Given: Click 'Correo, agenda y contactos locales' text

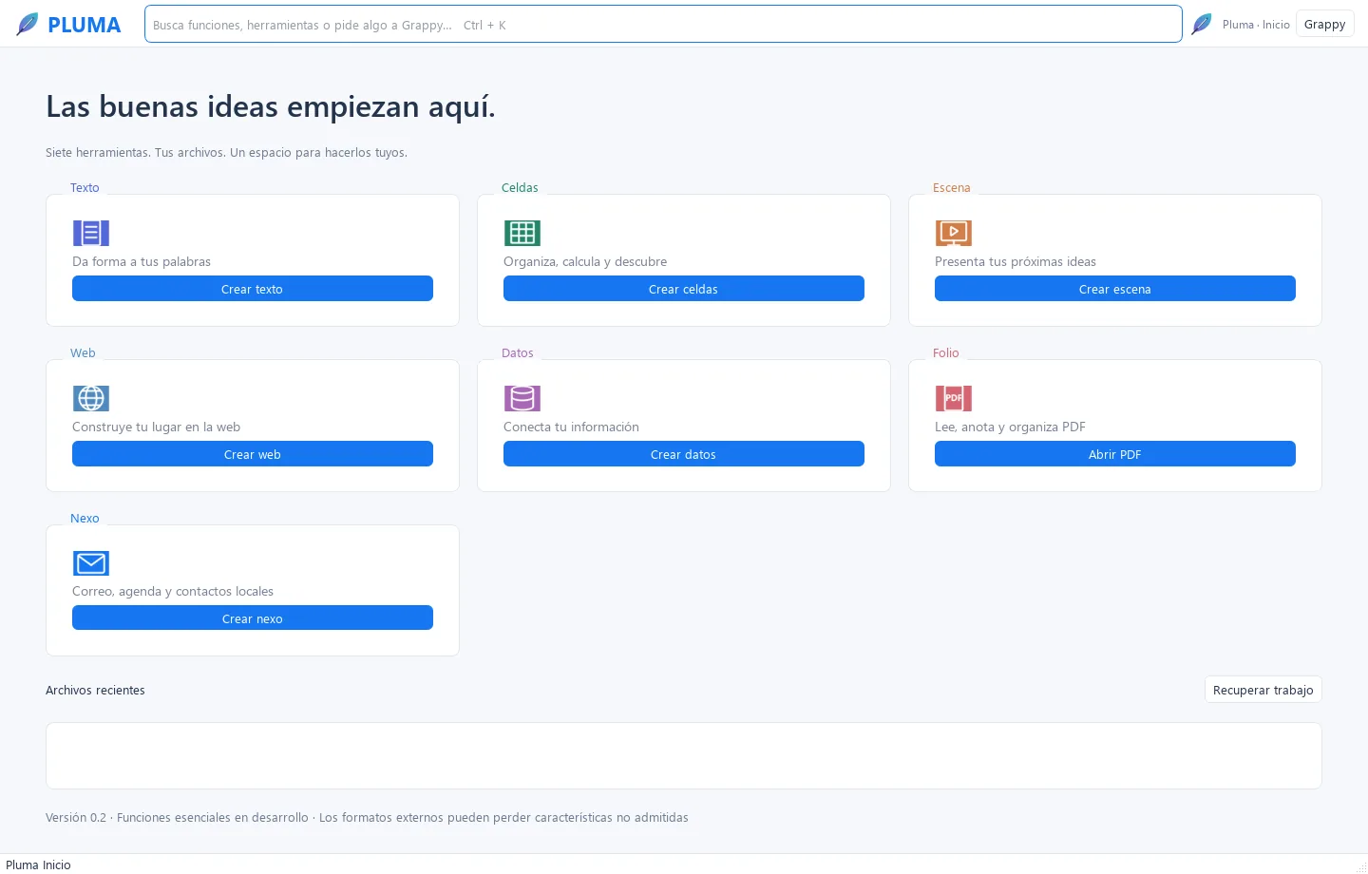Looking at the screenshot, I should pyautogui.click(x=173, y=591).
